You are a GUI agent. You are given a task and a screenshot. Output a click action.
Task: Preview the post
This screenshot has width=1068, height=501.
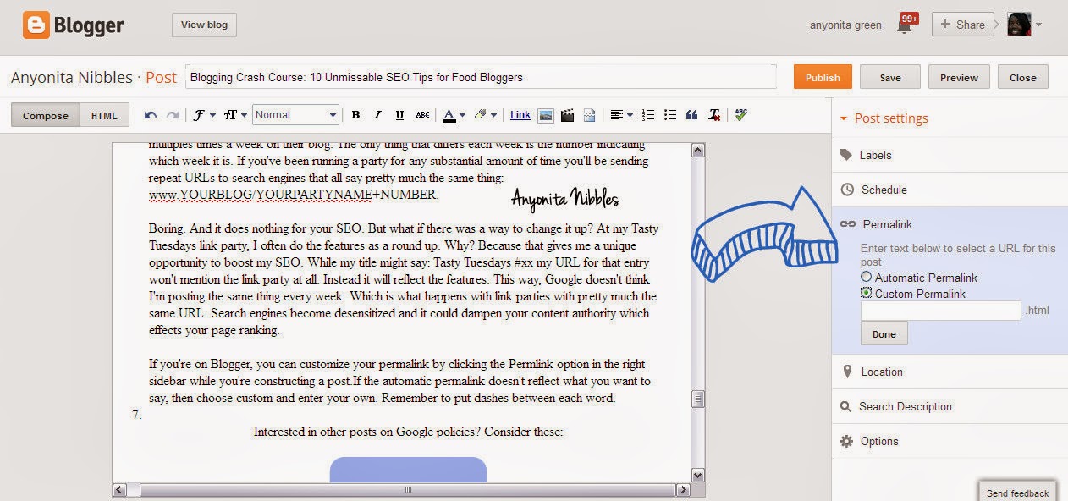[959, 77]
